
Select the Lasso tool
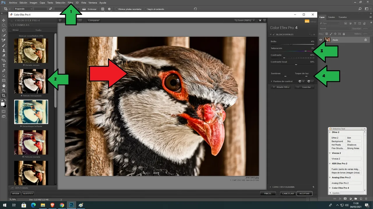click(x=4, y=30)
